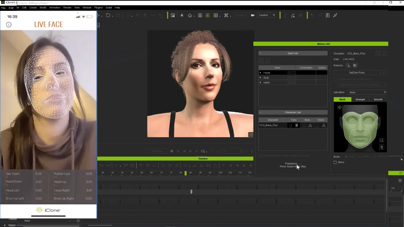This screenshot has height=227, width=404.
Task: Click the Motion LIVE plug toolbar icon
Action: pyautogui.click(x=335, y=16)
